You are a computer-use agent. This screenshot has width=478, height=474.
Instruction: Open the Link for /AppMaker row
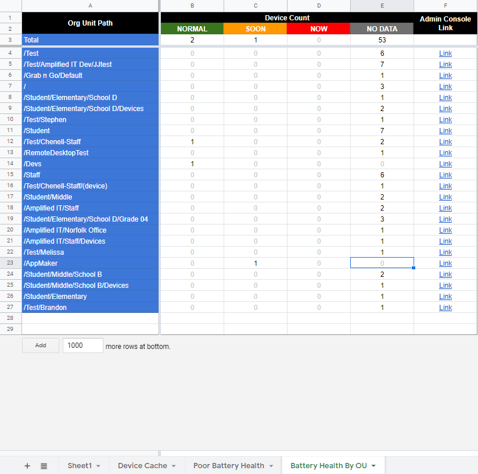click(445, 263)
